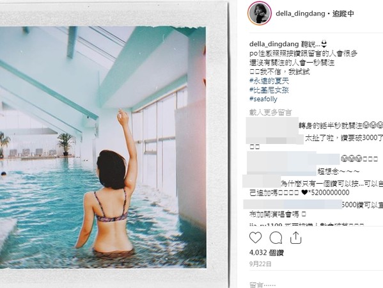Click the swimming pool photo
The width and height of the screenshot is (383, 288).
point(102,147)
